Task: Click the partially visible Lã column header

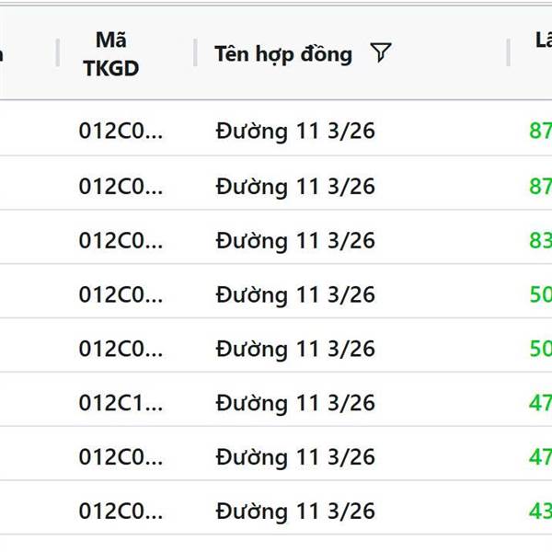Action: [543, 40]
